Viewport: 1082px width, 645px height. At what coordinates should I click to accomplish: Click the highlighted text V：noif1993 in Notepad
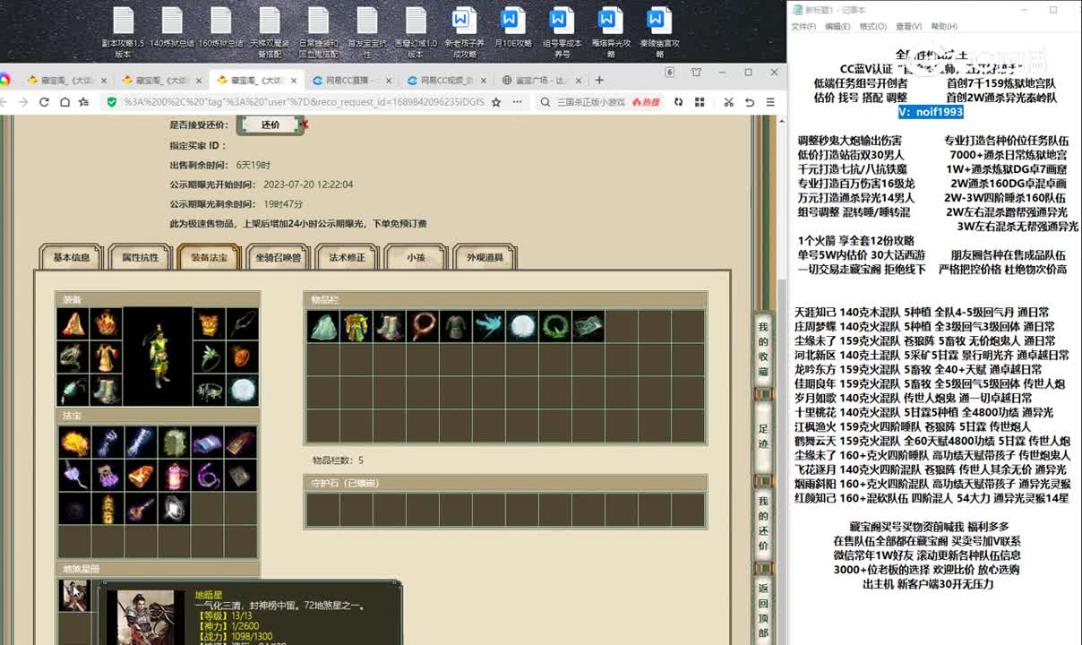(932, 112)
